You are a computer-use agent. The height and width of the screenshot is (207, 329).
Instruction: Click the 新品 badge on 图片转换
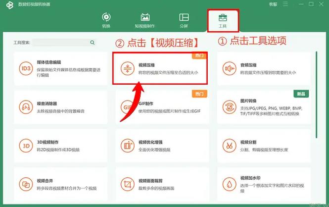301,94
